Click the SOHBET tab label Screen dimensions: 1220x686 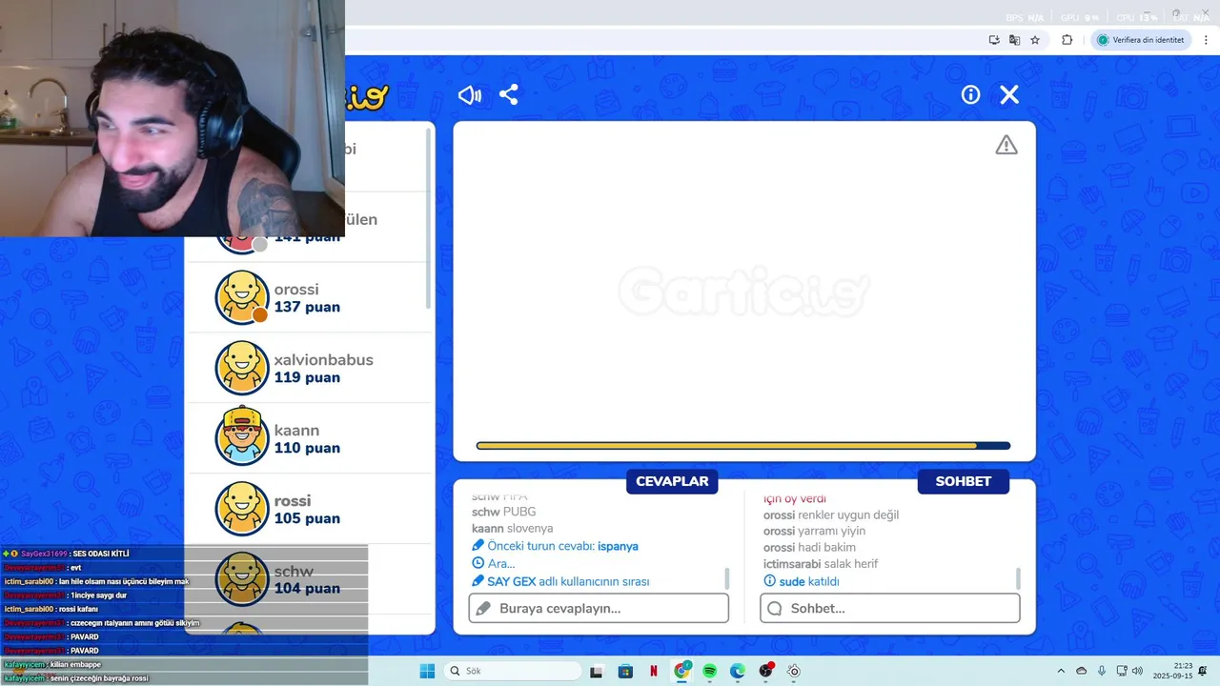pos(963,481)
